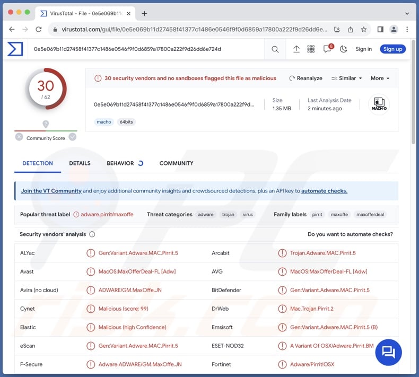Viewport: 419px width, 377px height.
Task: Click the community score marker pin
Action: (46, 124)
